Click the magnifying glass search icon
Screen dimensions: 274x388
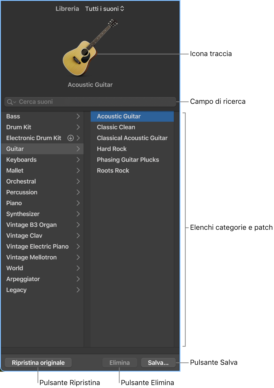[10, 102]
